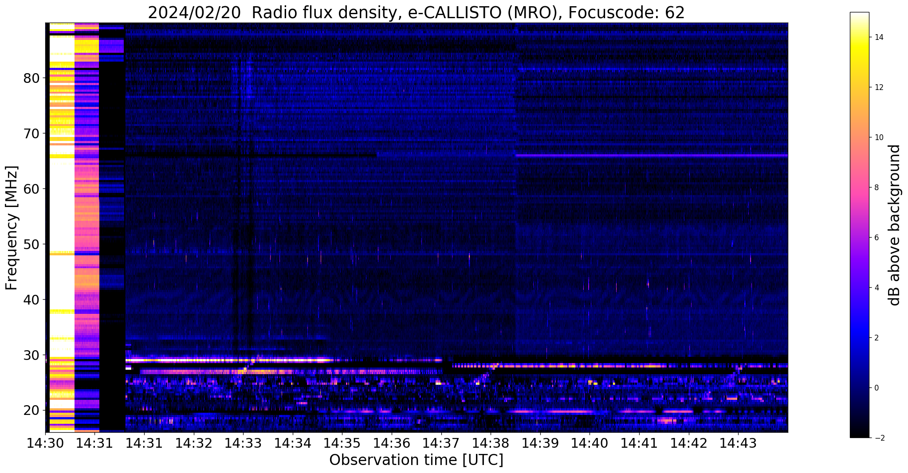Click the 14:34 time tick label

(292, 443)
